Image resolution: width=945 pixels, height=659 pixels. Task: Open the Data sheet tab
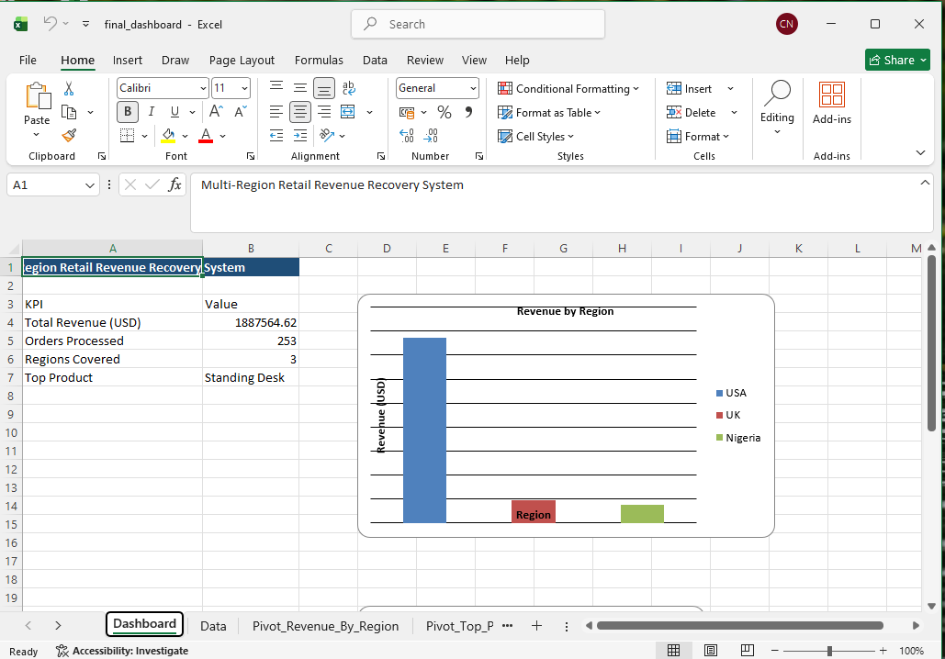click(213, 626)
